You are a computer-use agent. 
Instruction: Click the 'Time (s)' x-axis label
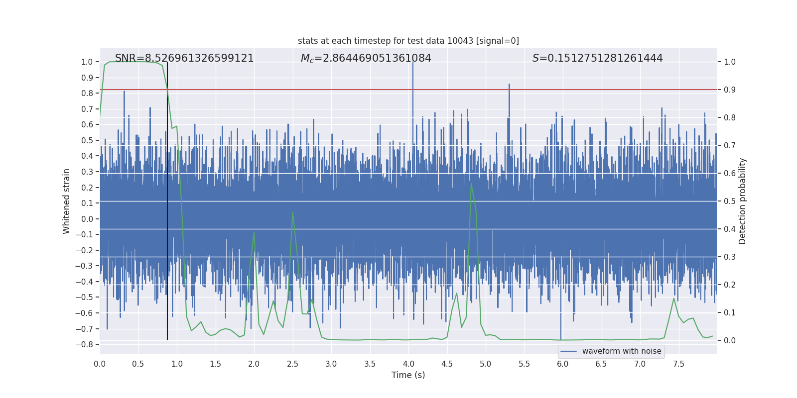click(408, 375)
